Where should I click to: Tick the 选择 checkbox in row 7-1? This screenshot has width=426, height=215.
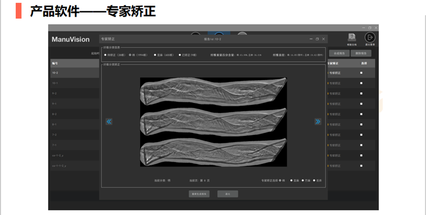click(x=361, y=145)
